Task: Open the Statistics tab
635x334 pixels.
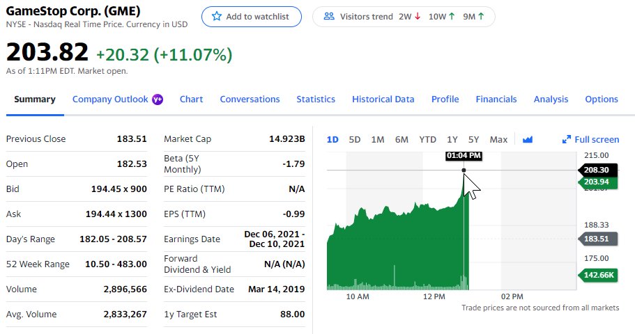Action: (x=316, y=100)
